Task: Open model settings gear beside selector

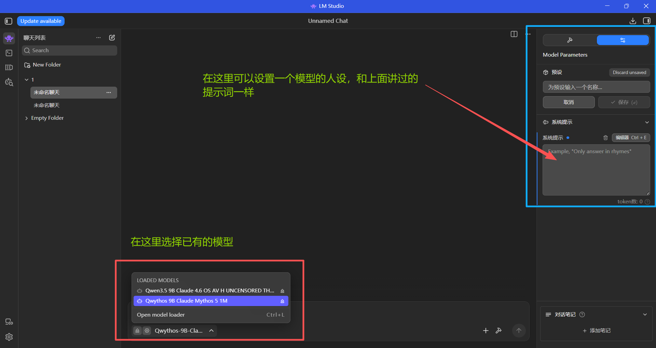Action: click(147, 331)
